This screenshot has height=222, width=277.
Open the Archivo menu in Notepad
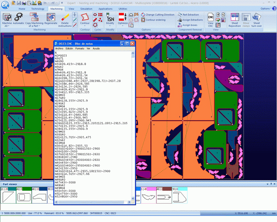[59, 48]
